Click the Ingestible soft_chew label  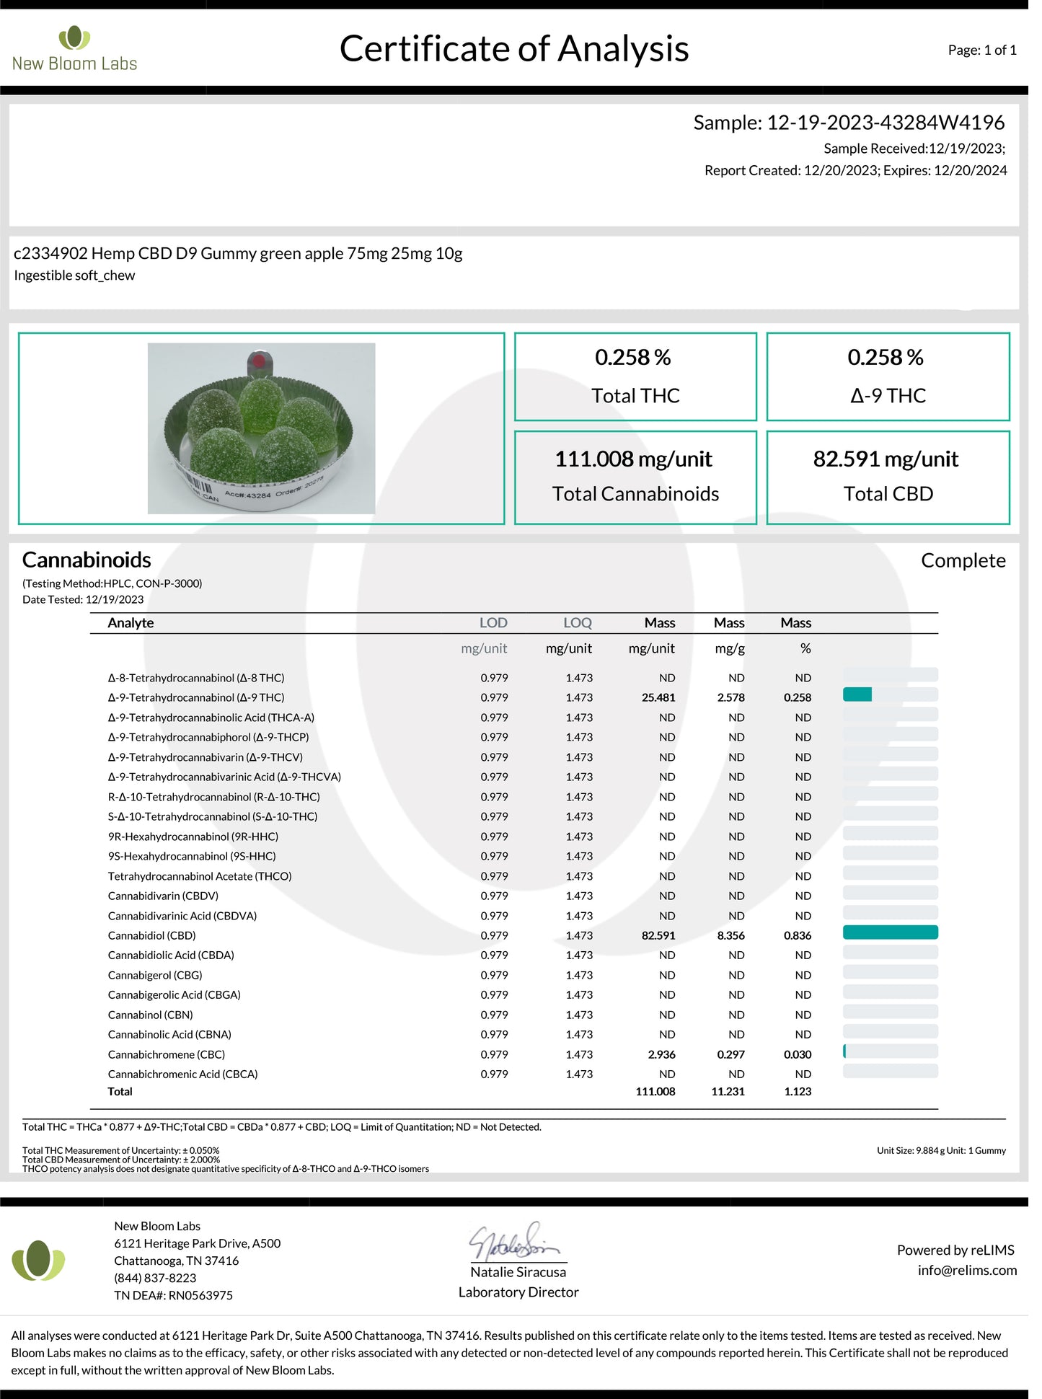coord(74,275)
